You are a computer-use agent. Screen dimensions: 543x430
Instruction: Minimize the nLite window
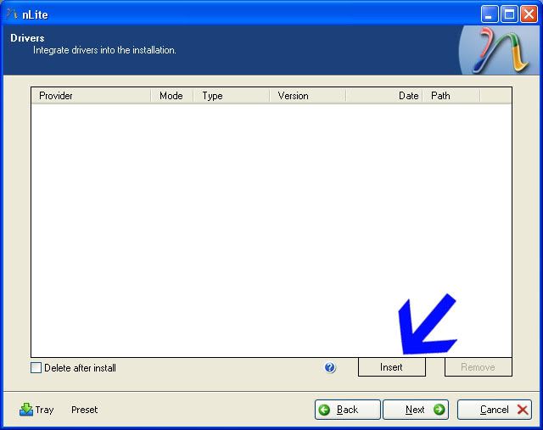[x=490, y=14]
